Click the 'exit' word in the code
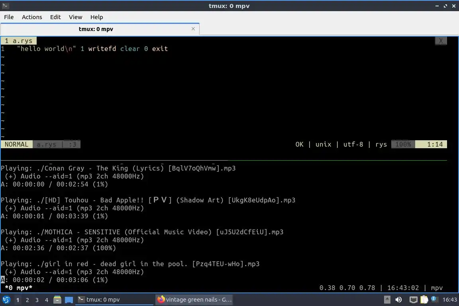 (160, 49)
